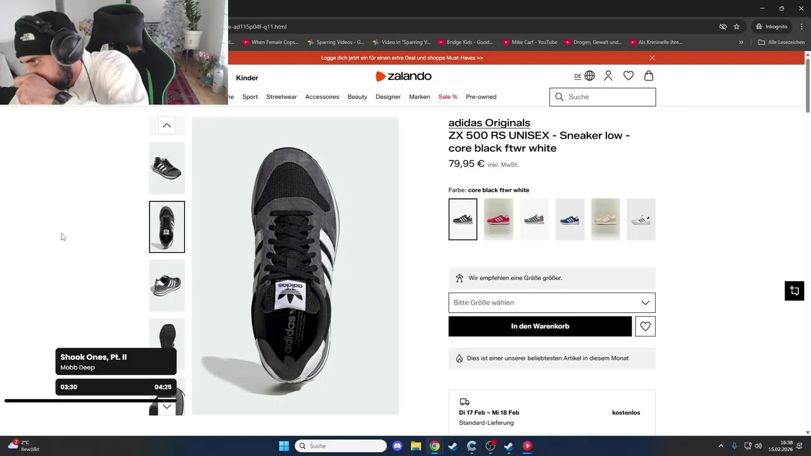This screenshot has width=811, height=456.
Task: Open the adidas Originals brand link
Action: pyautogui.click(x=489, y=123)
